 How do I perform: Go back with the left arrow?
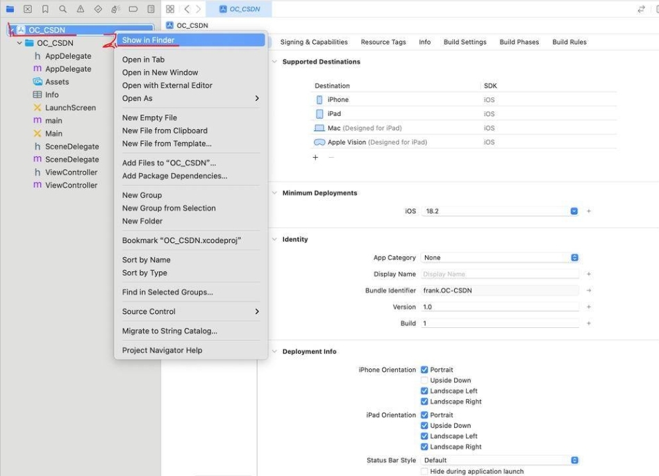coord(187,9)
